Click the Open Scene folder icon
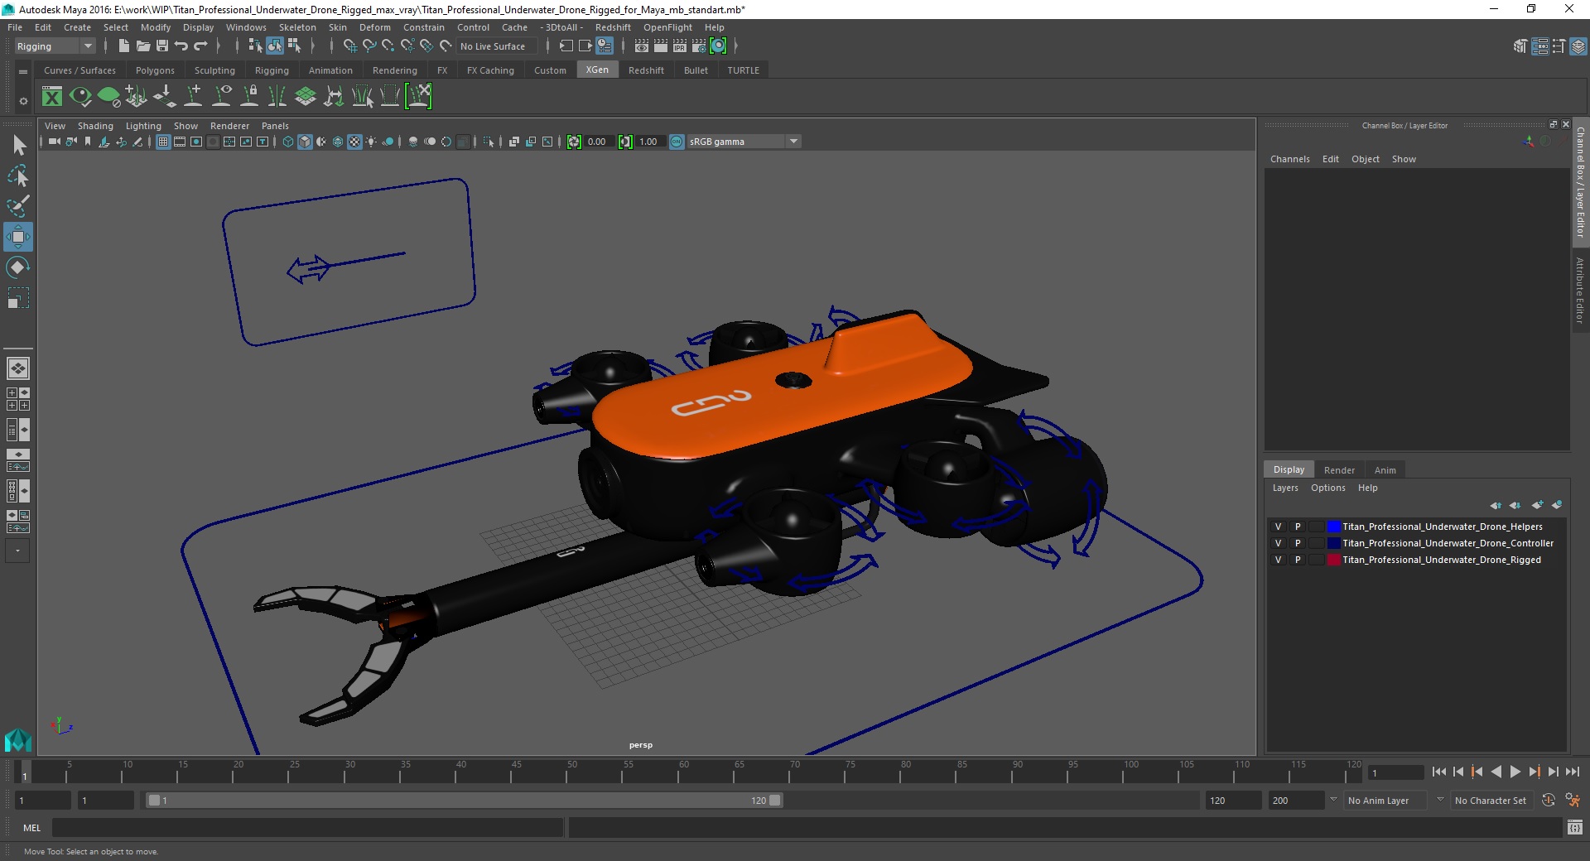The height and width of the screenshot is (861, 1590). [x=142, y=46]
